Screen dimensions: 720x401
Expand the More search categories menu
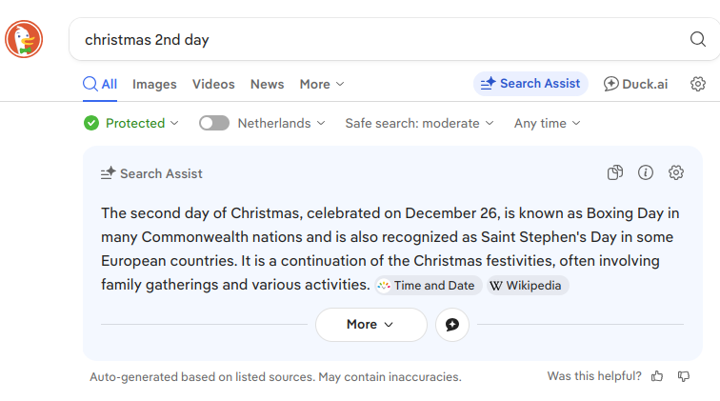[322, 84]
